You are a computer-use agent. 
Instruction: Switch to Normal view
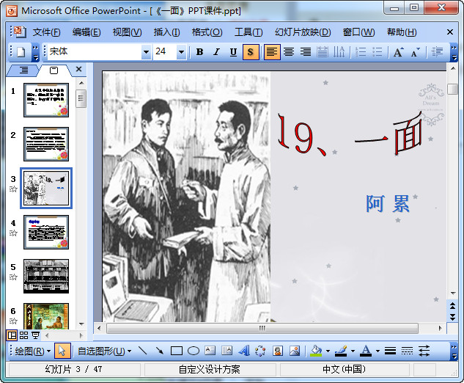coord(12,335)
